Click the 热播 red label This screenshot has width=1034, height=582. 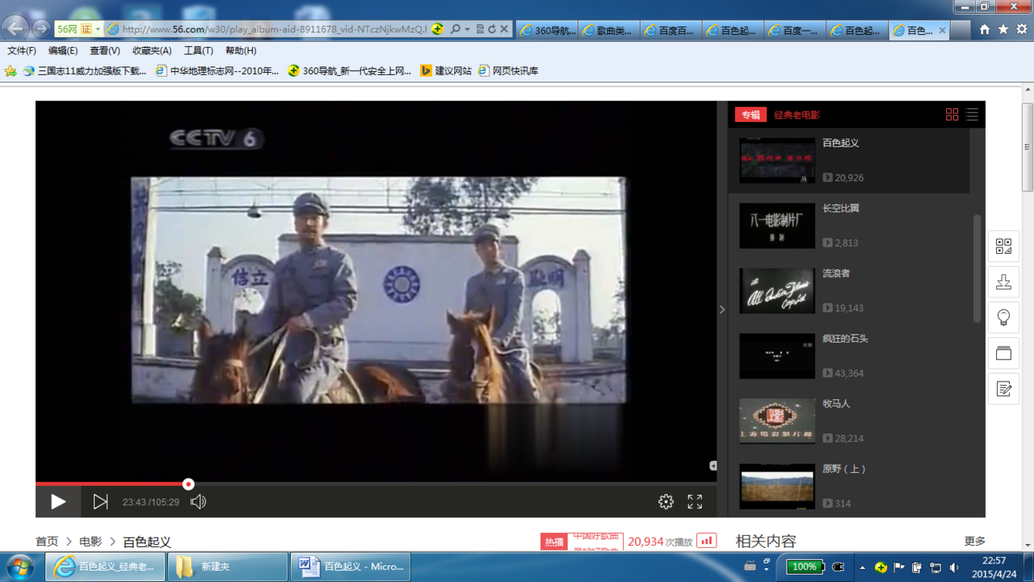[x=554, y=542]
